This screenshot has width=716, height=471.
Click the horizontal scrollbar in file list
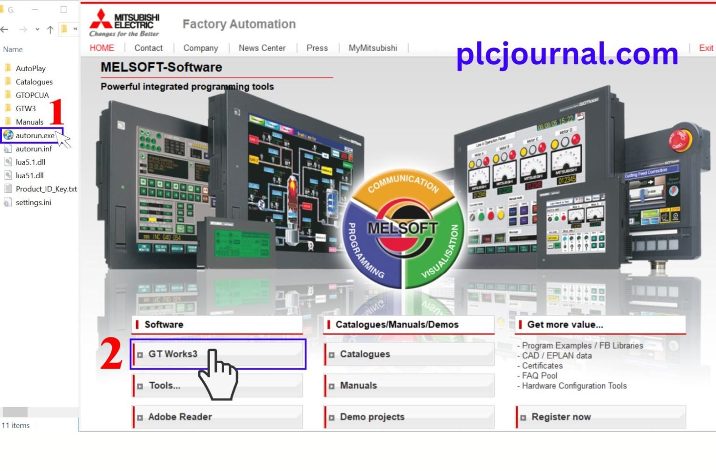tap(15, 412)
